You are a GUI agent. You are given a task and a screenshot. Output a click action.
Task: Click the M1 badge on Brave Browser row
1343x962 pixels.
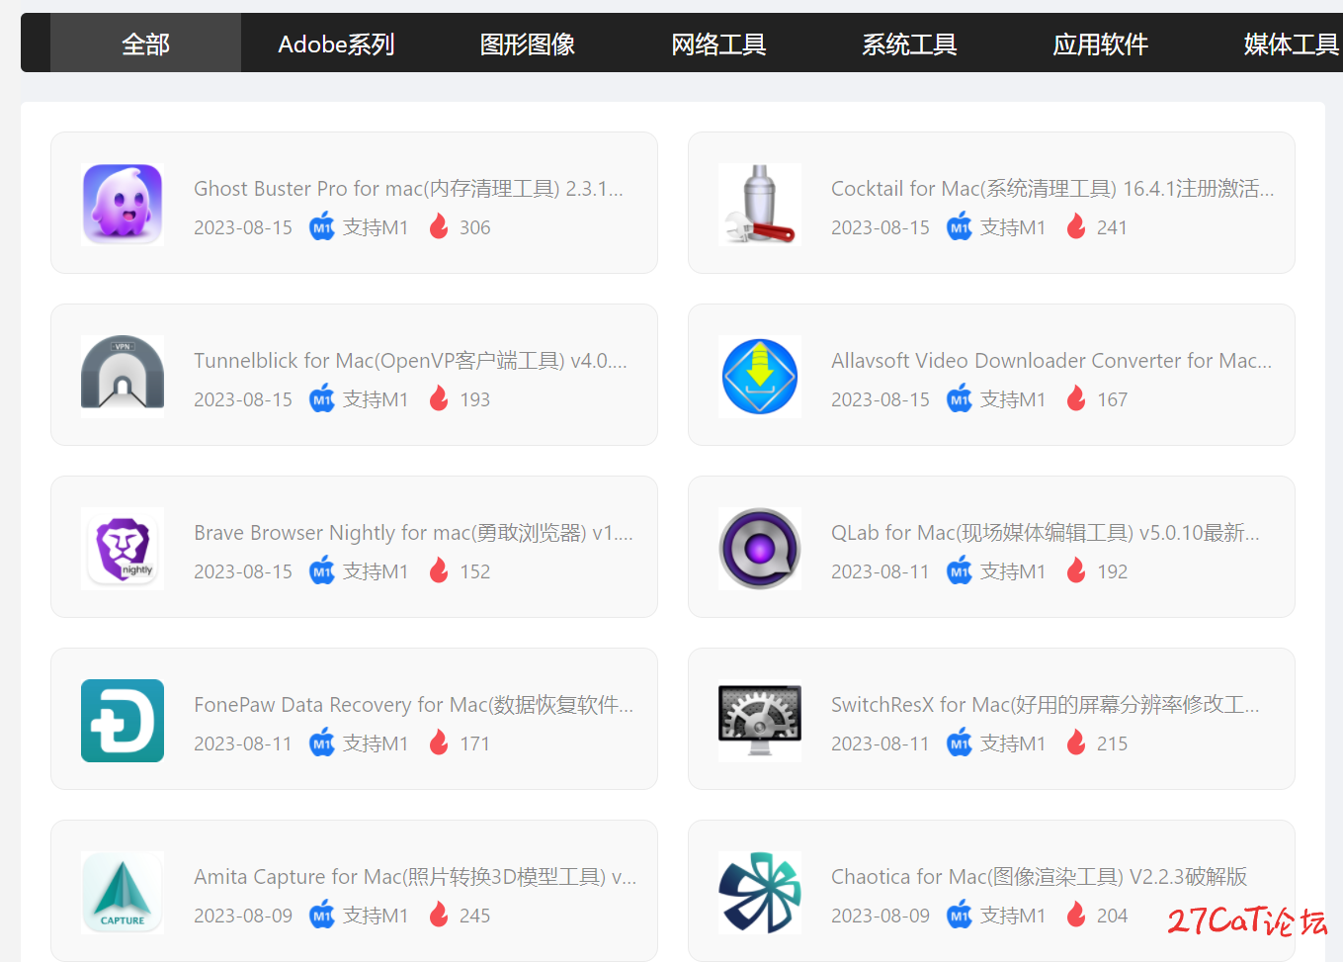pyautogui.click(x=322, y=570)
